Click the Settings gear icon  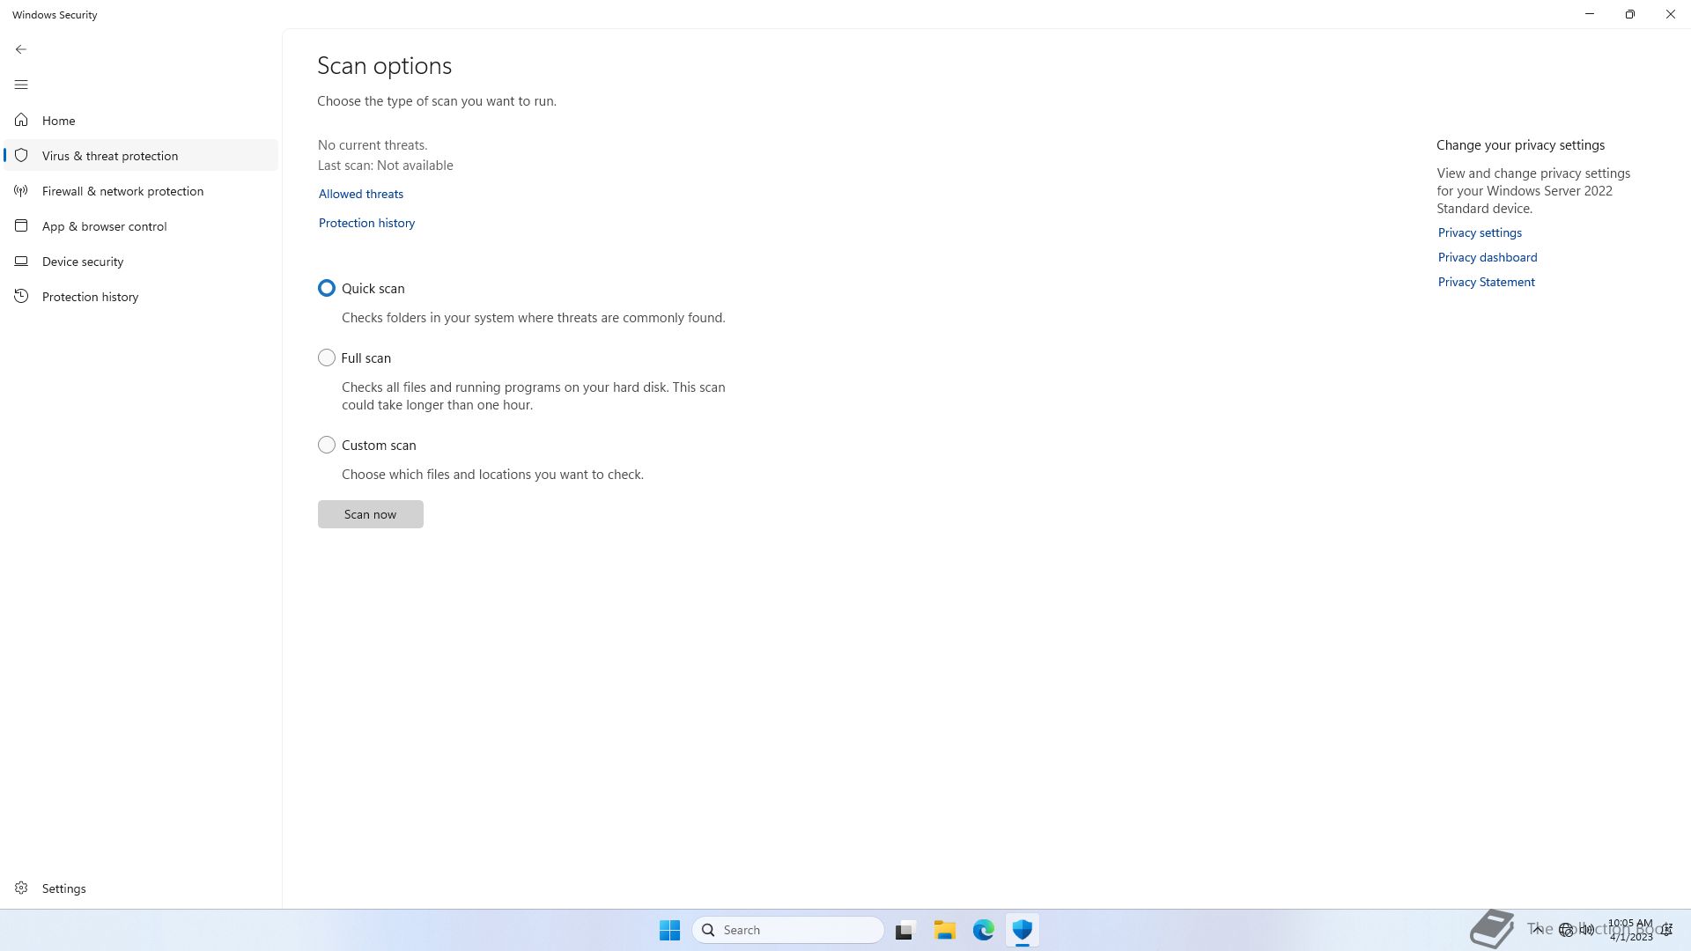coord(21,888)
